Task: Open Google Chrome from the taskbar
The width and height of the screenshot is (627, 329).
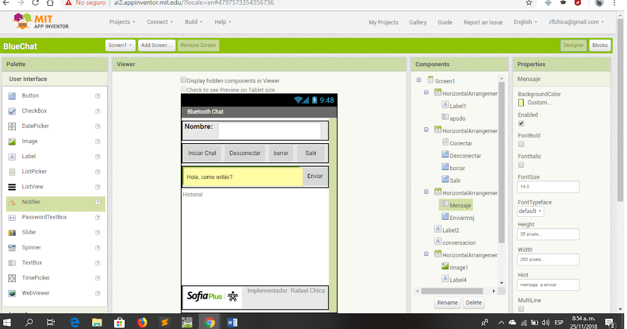Action: [x=210, y=322]
